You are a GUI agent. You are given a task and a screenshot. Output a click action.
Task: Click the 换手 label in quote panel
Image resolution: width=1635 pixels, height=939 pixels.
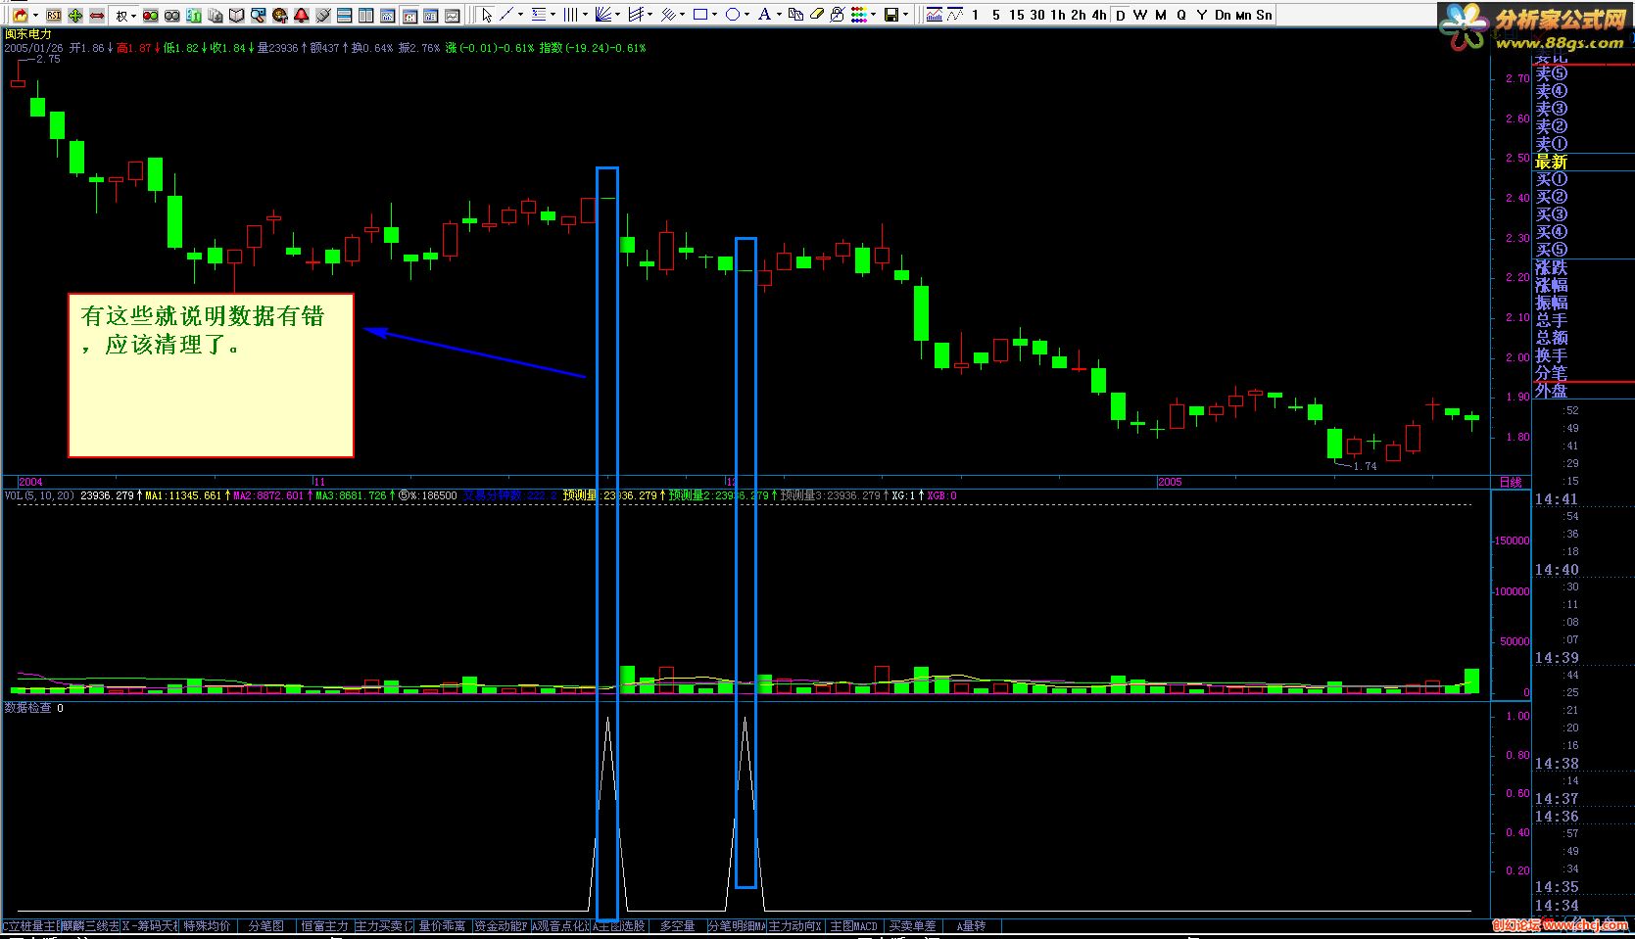(1552, 355)
